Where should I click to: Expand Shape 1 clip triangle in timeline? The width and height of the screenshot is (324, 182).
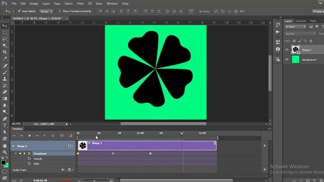tap(89, 143)
